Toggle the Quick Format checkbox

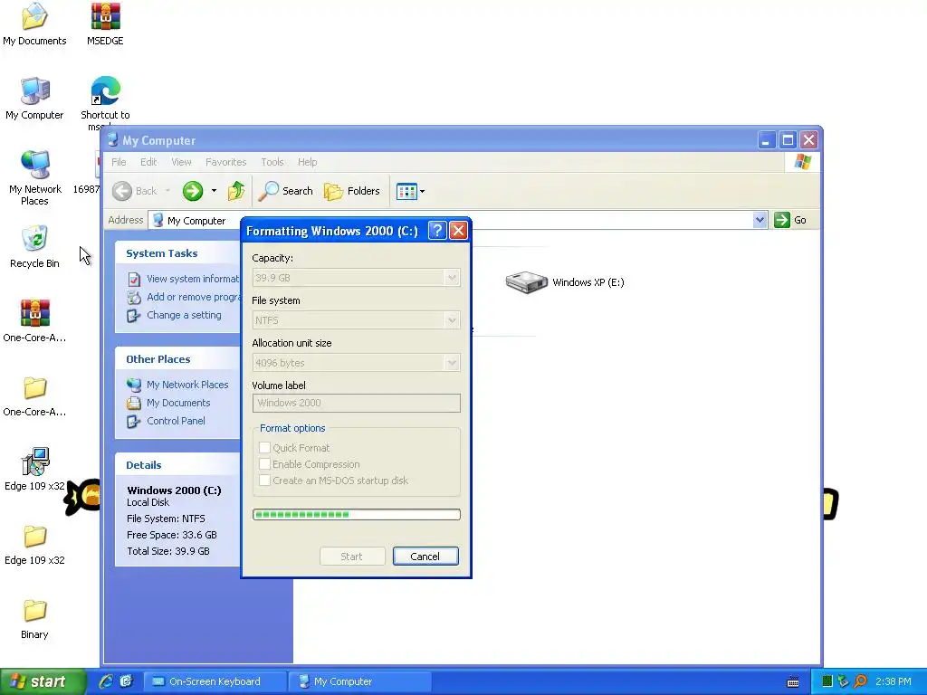click(265, 447)
